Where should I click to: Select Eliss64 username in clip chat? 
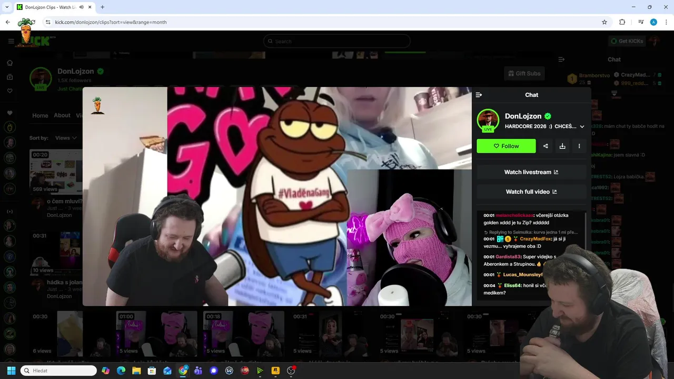(x=512, y=285)
